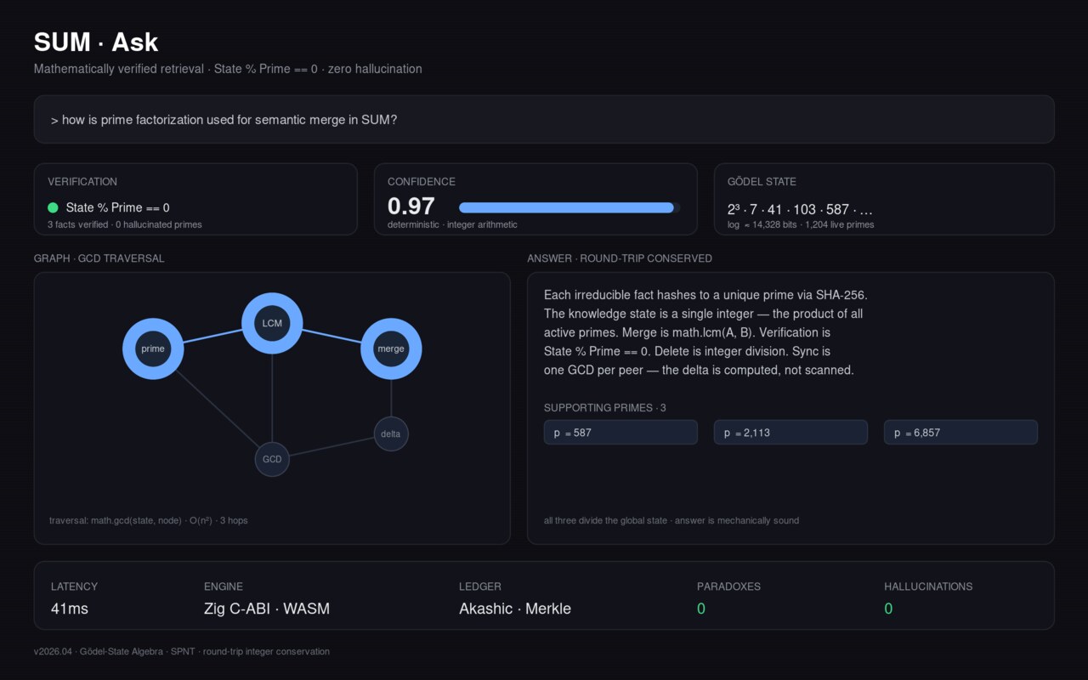Click the Paradoxes count of zero
Image resolution: width=1088 pixels, height=680 pixels.
[701, 609]
